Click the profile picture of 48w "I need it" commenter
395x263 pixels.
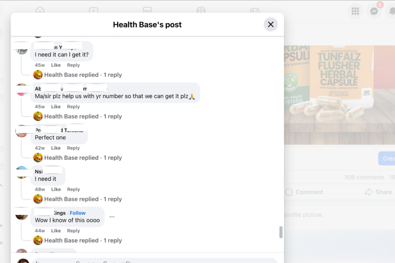(x=22, y=173)
